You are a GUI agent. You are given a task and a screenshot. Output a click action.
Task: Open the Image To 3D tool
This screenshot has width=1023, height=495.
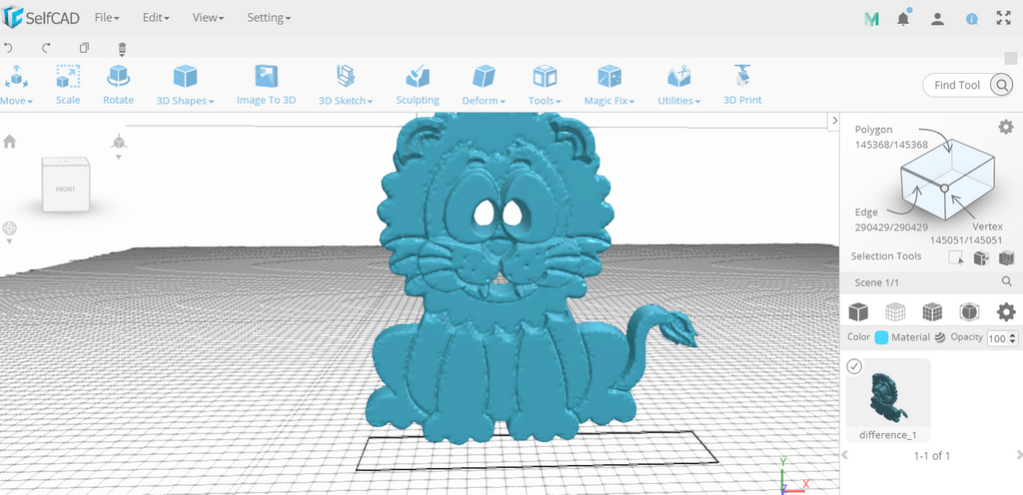tap(266, 85)
